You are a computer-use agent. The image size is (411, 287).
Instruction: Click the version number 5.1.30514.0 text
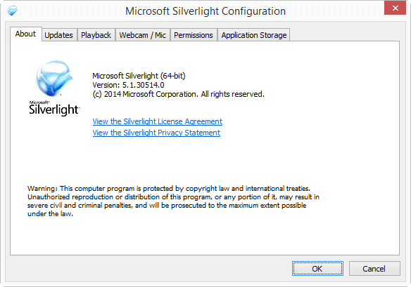point(144,85)
